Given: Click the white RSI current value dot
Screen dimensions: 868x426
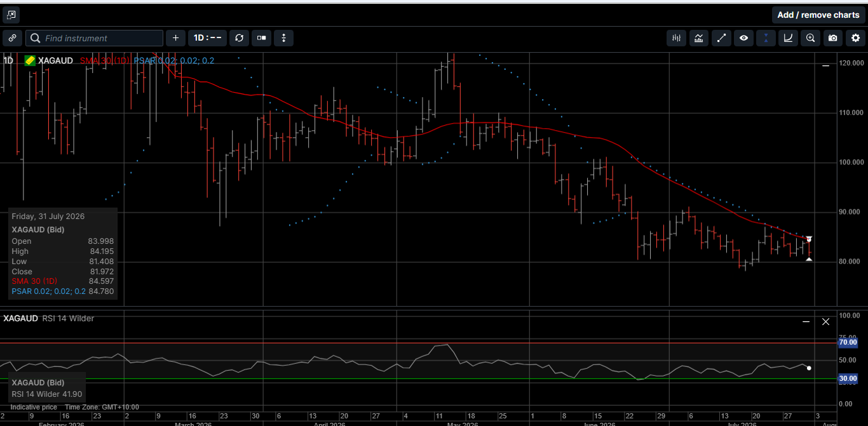Looking at the screenshot, I should click(809, 368).
